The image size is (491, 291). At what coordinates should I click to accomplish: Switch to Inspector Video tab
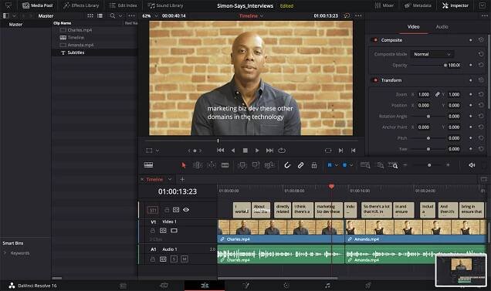413,27
